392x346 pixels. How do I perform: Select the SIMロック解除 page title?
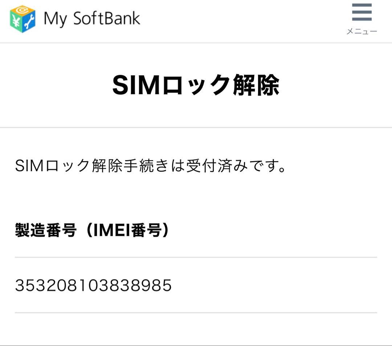196,84
